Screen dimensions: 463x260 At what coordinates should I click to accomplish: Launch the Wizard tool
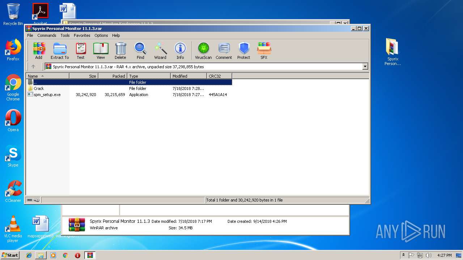tap(160, 51)
